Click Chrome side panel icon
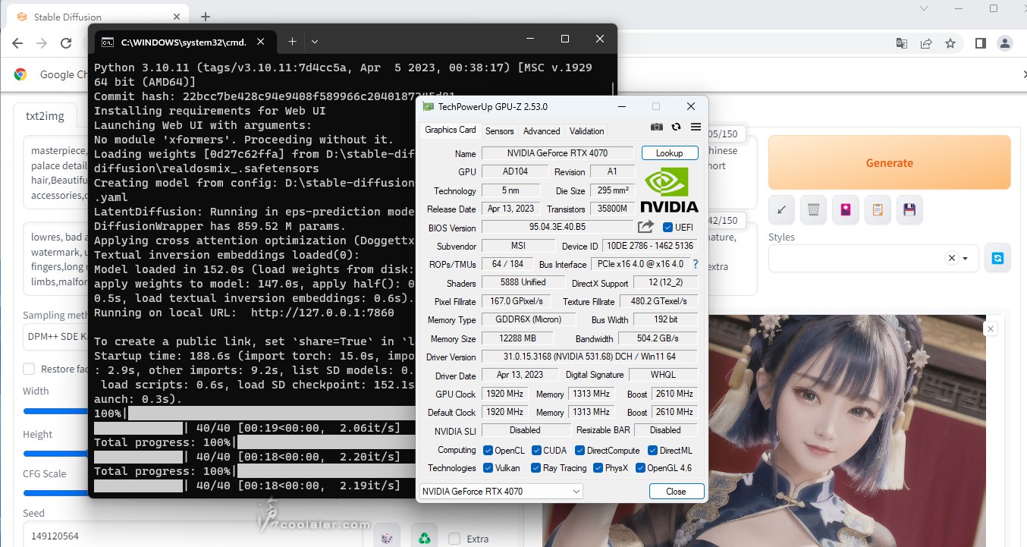Screen dimensions: 1027x547 tap(981, 43)
